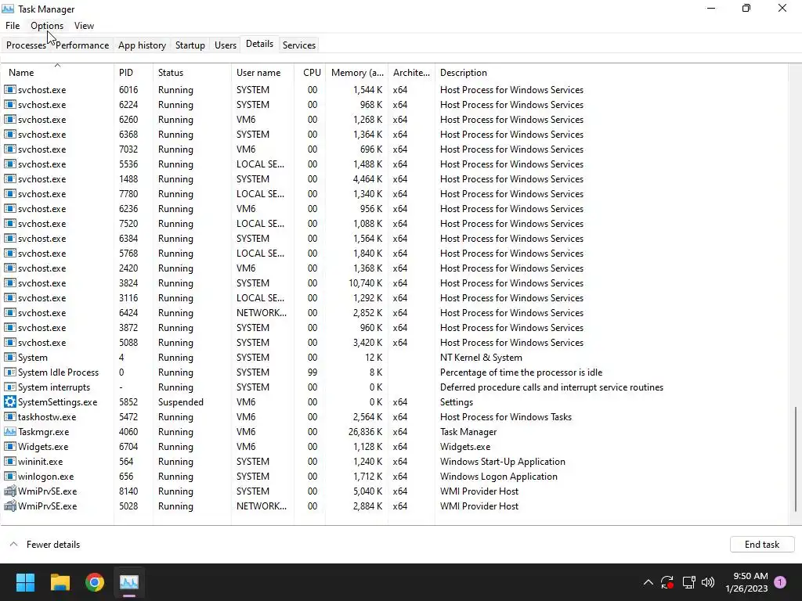This screenshot has height=601, width=802.
Task: Click the icon of svchost.exe PID 3824
Action: click(x=9, y=283)
